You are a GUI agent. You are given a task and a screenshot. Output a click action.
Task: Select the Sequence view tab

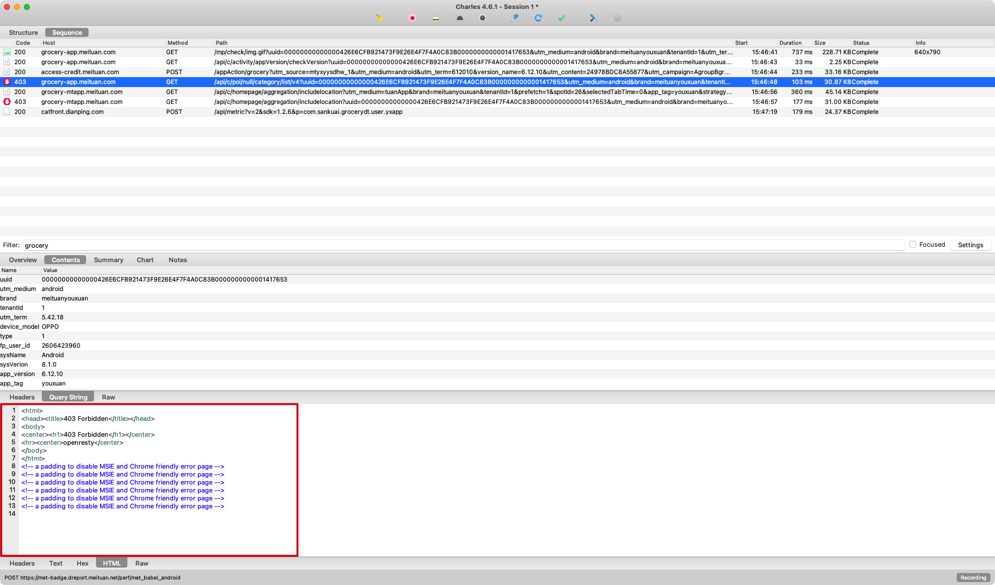pos(68,32)
